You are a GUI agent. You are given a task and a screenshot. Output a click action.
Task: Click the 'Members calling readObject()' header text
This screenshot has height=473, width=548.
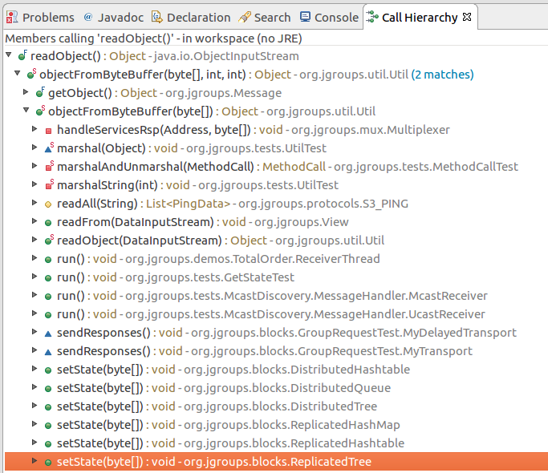pyautogui.click(x=153, y=38)
